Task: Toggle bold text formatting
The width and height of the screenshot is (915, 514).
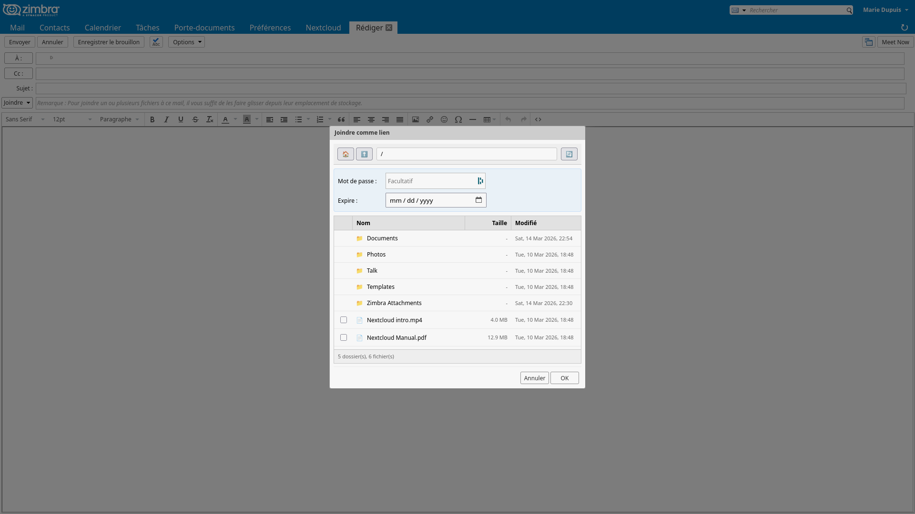Action: (x=152, y=119)
